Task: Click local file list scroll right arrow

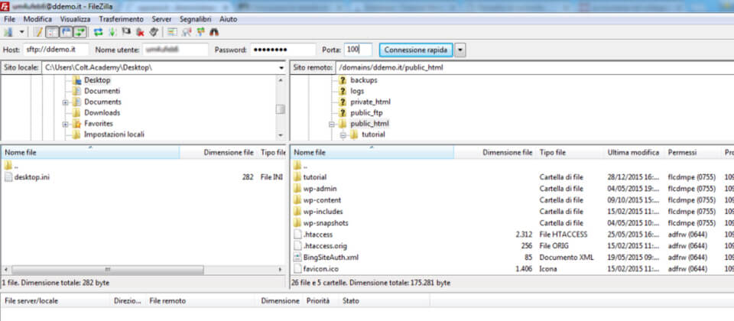Action: tap(281, 271)
